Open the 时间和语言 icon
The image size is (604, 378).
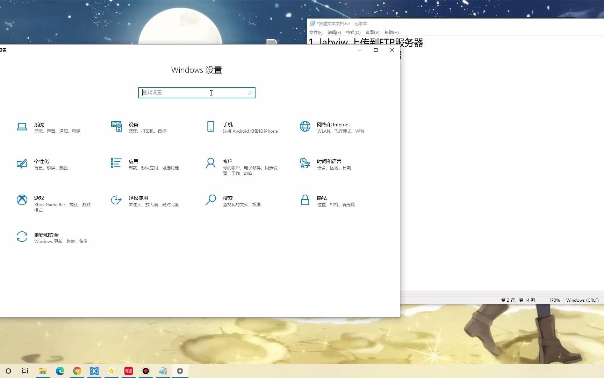[305, 163]
